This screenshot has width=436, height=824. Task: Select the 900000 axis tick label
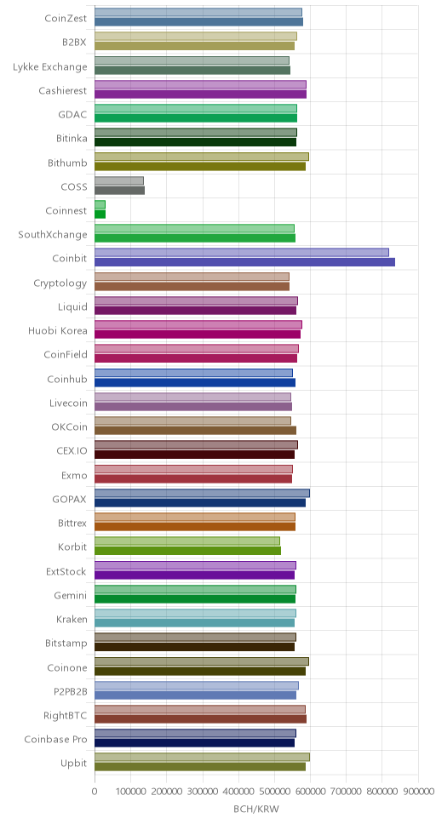point(418,791)
